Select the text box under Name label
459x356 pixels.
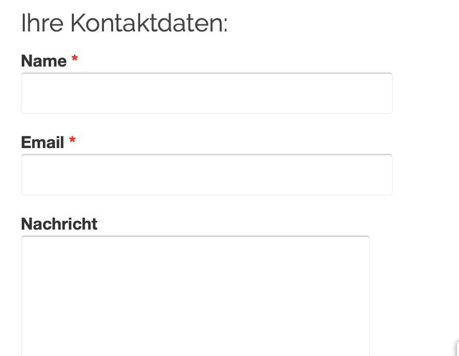pyautogui.click(x=206, y=93)
